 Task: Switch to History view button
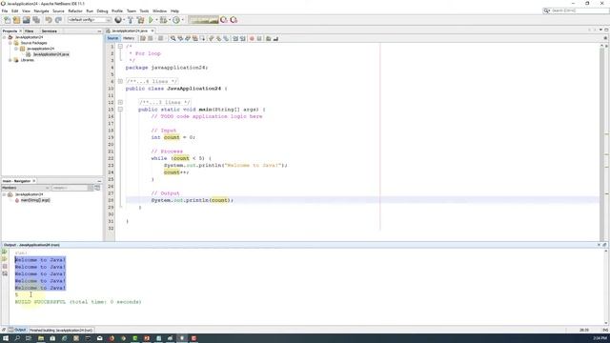pos(129,38)
